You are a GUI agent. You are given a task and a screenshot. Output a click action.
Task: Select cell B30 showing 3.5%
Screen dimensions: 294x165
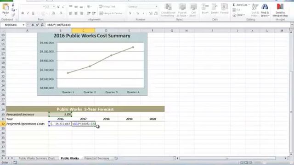tap(60, 114)
